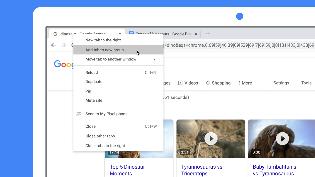The image size is (315, 177).
Task: Open search Settings
Action: (281, 83)
